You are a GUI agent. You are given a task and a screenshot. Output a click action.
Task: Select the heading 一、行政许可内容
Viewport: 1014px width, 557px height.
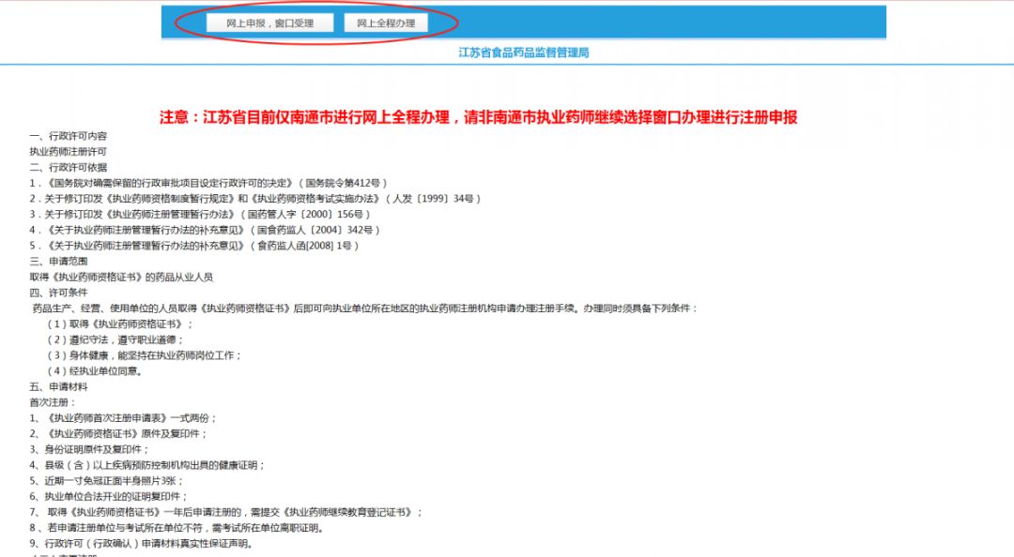69,136
